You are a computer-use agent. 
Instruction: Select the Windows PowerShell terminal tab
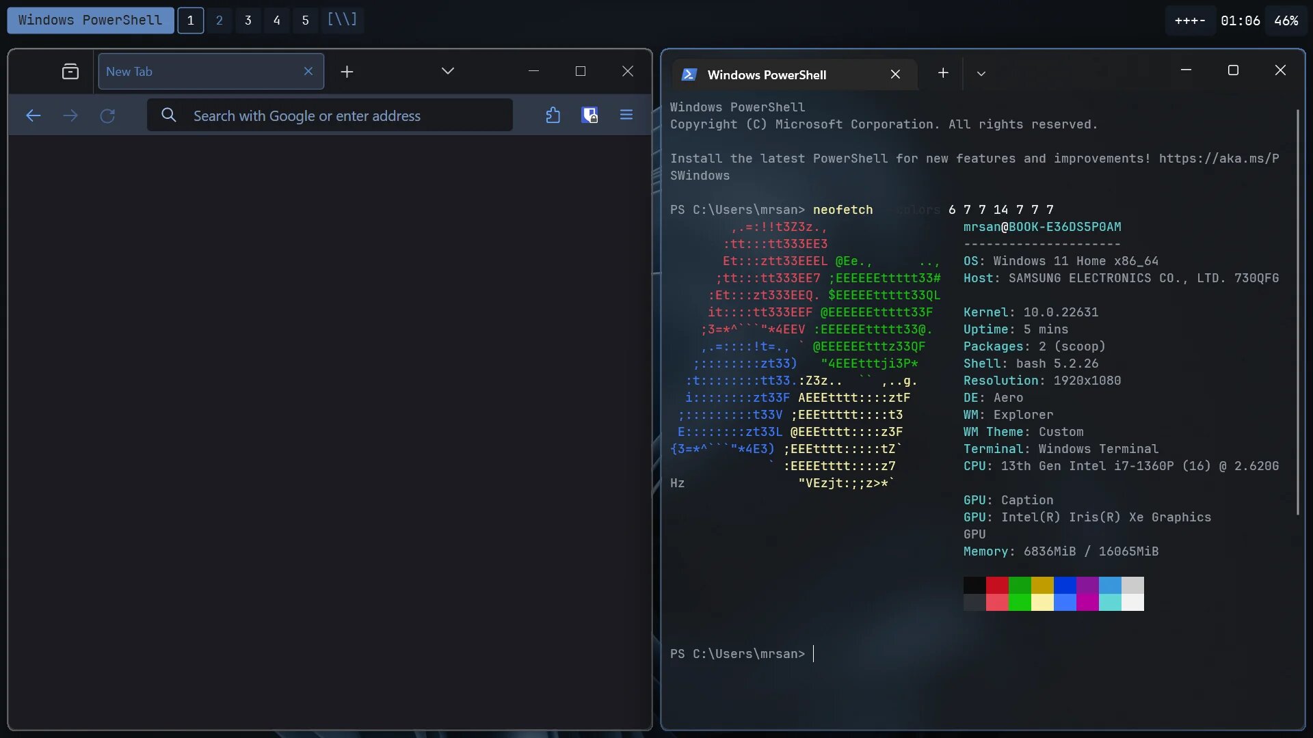coord(795,74)
